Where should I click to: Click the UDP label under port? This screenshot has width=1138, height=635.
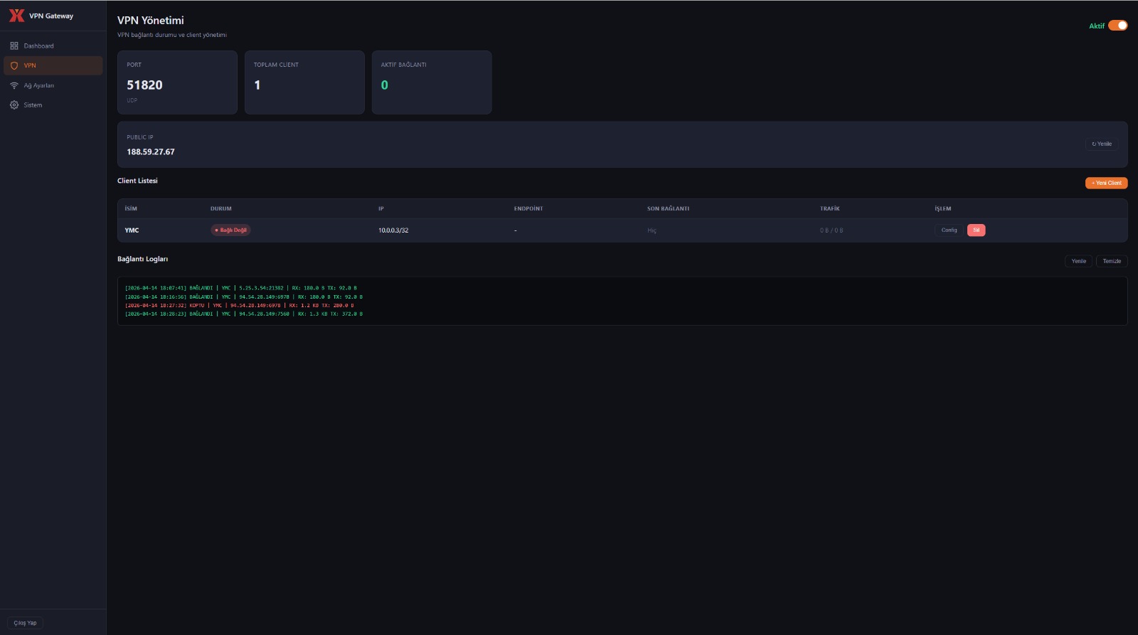pyautogui.click(x=132, y=100)
